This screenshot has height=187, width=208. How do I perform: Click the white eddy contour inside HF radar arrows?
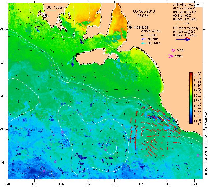[x=148, y=132]
